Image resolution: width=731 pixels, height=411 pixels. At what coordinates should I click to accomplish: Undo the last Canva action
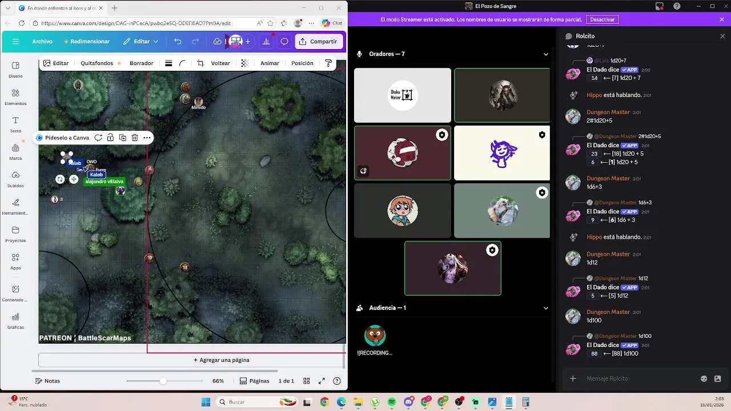pos(178,42)
